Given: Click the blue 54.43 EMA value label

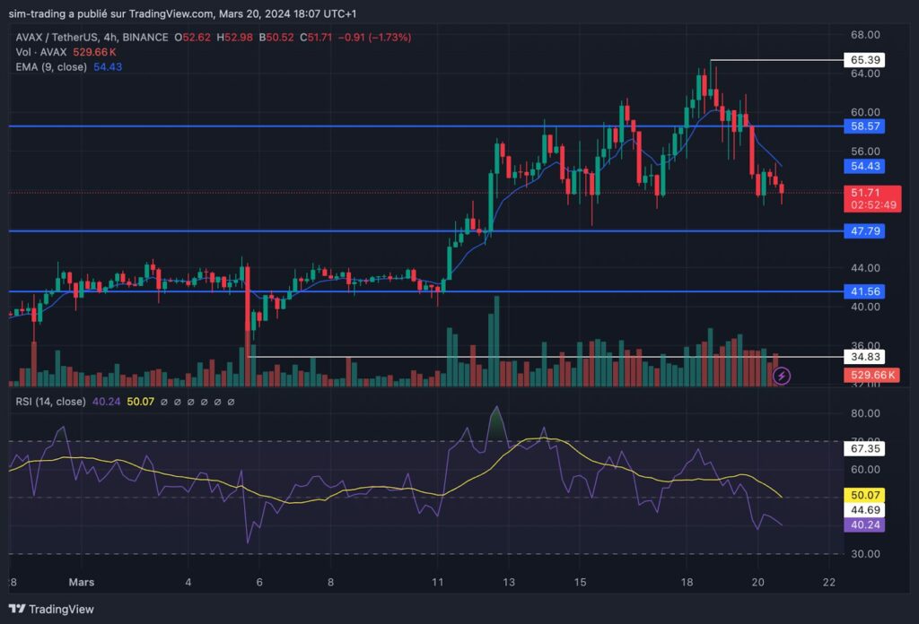Looking at the screenshot, I should [x=864, y=166].
